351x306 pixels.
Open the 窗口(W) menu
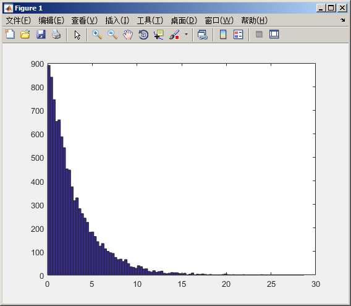tap(219, 20)
